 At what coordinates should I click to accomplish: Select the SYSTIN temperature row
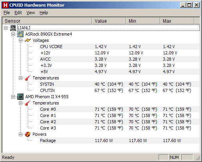[119, 84]
